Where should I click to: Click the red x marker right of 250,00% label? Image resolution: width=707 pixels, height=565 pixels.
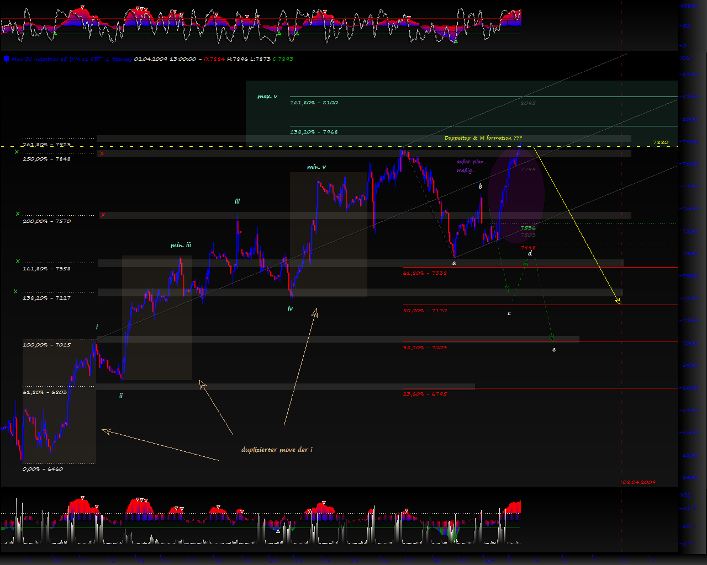pos(101,153)
